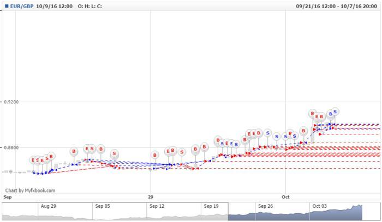
Task: Click the red S marker right of the B pair after the 29 gridline
Action: point(182,152)
